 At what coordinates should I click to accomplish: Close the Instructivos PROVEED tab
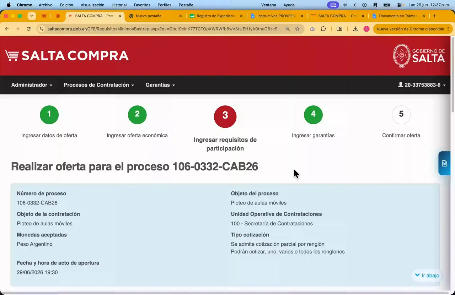point(302,16)
